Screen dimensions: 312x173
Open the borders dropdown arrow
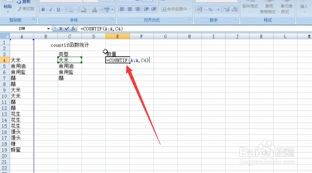click(76, 9)
